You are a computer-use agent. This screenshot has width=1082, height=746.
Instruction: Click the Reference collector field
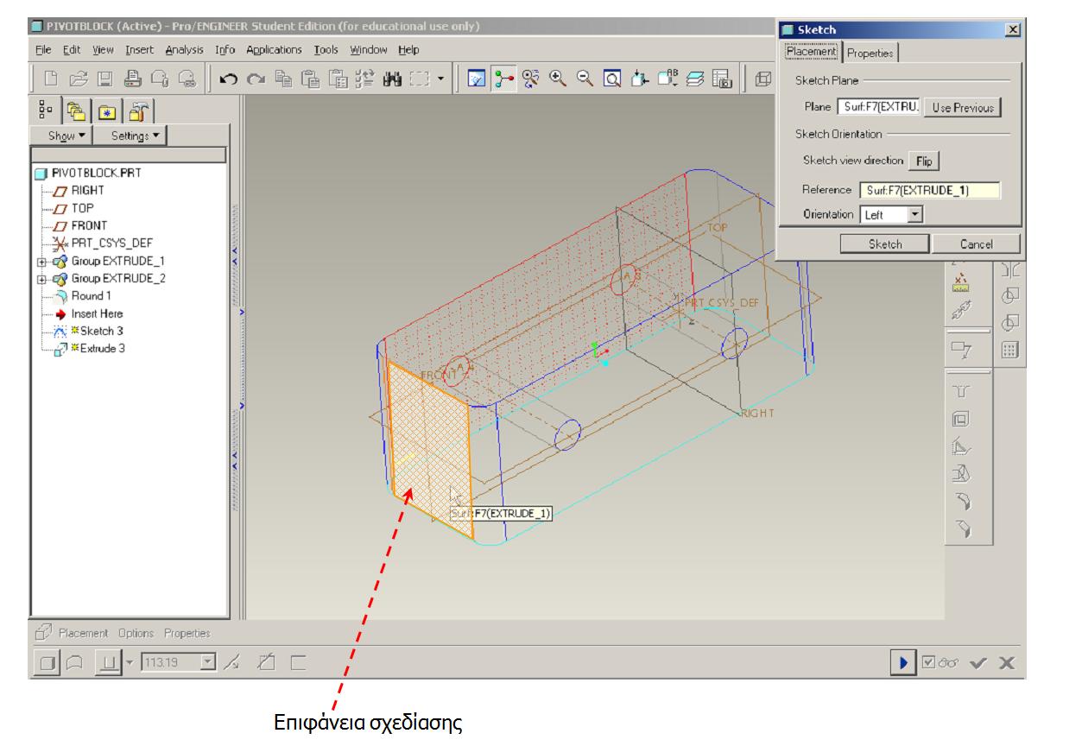coord(928,191)
